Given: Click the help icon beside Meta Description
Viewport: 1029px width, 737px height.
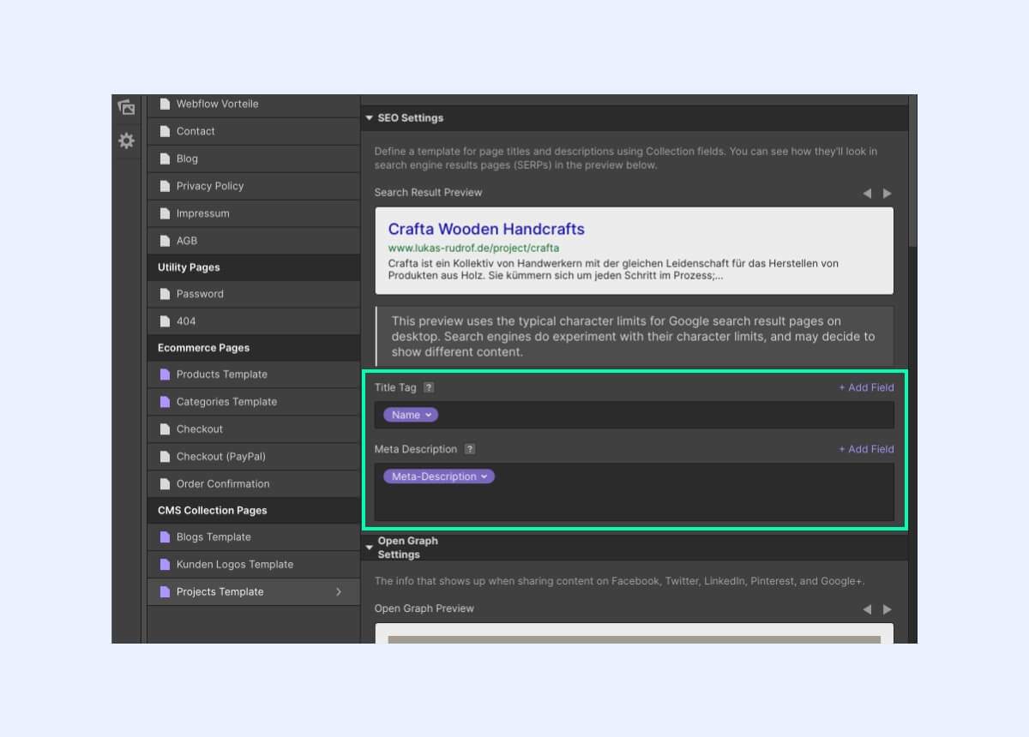Looking at the screenshot, I should (x=468, y=449).
